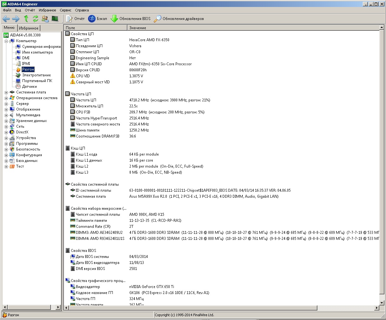386x320 pixels.
Task: Select the Тайминги памяти row
Action: tap(222, 221)
